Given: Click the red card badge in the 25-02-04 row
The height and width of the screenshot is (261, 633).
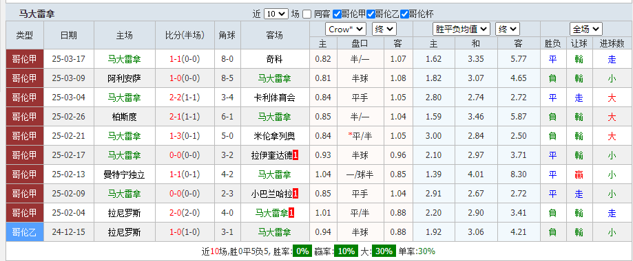Looking at the screenshot, I should click(x=291, y=213).
